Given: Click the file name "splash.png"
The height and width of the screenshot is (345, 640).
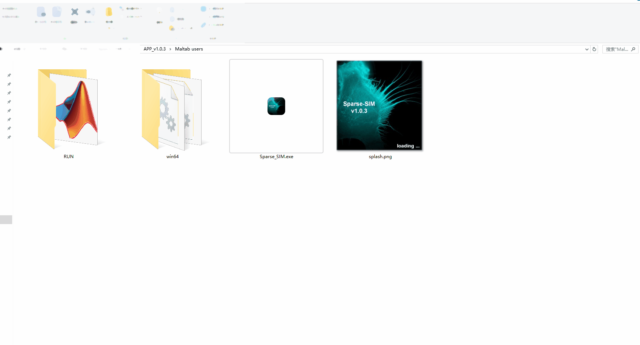Looking at the screenshot, I should [380, 157].
